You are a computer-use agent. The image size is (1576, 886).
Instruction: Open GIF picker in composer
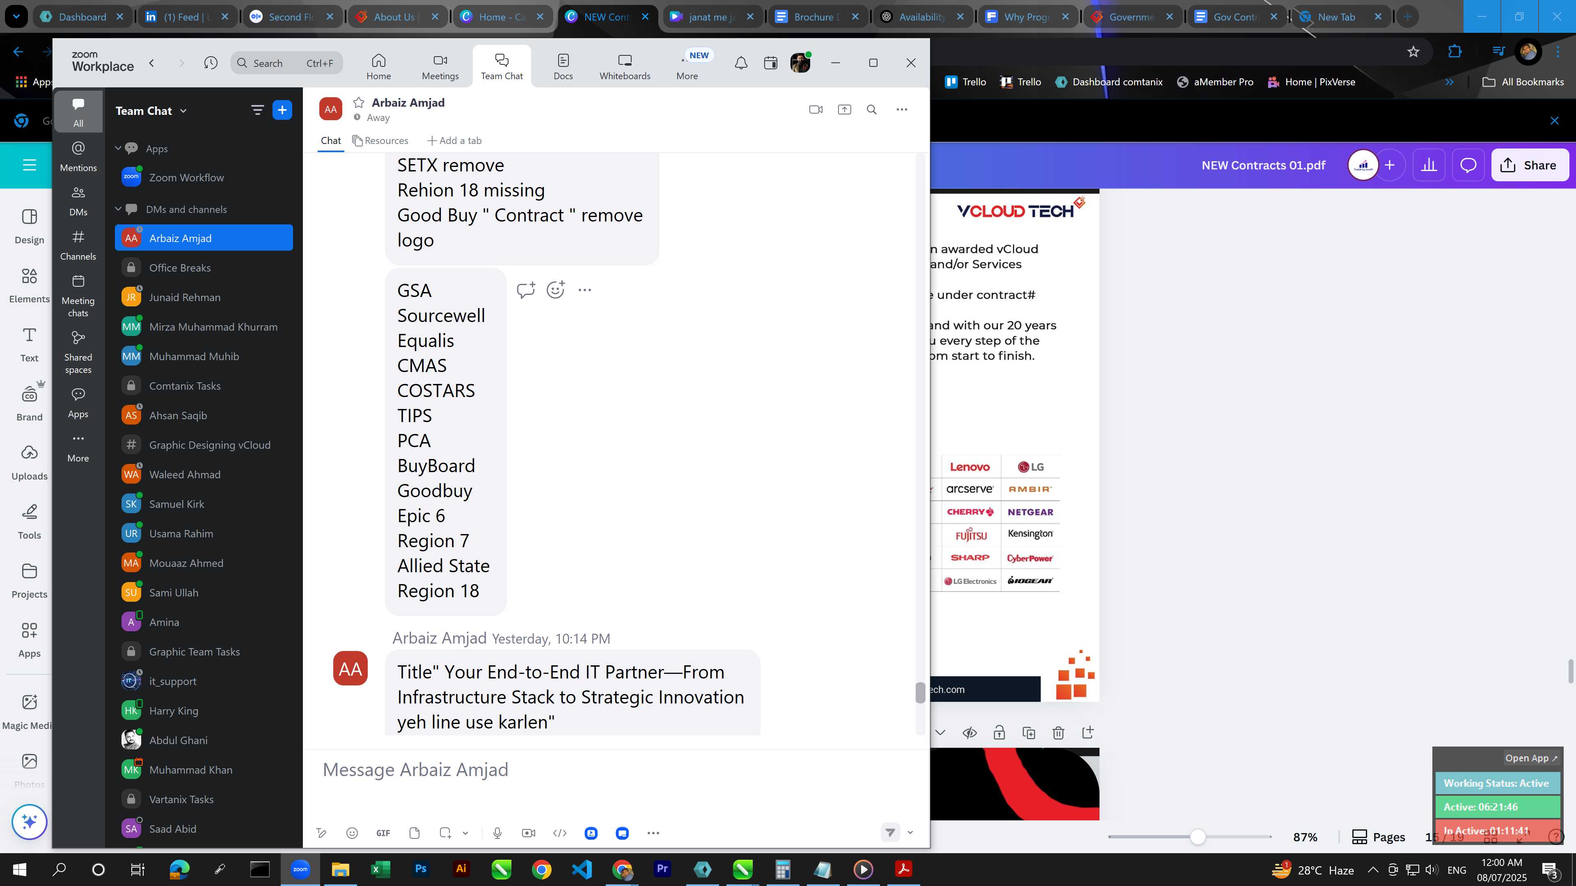coord(383,833)
